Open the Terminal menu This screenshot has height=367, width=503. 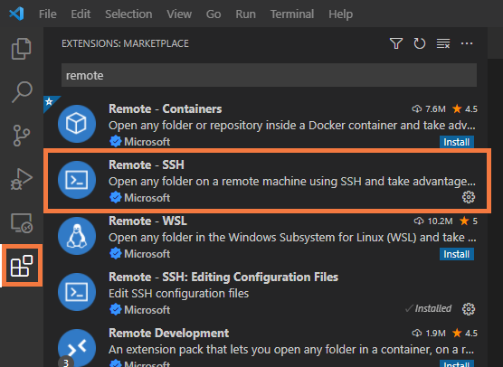pyautogui.click(x=292, y=14)
